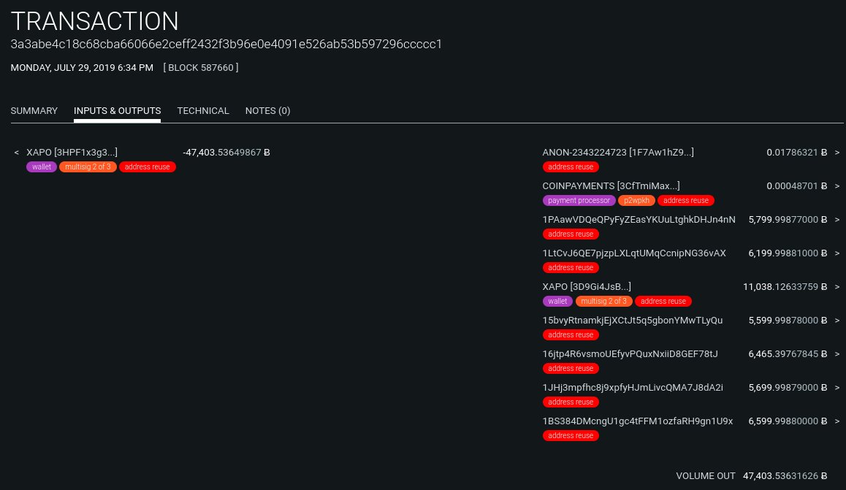Click the arrow beside 16jtp4R6vsmoUEfyvPQuxNxiiD8GEF78tJ
The height and width of the screenshot is (490, 846).
click(837, 353)
